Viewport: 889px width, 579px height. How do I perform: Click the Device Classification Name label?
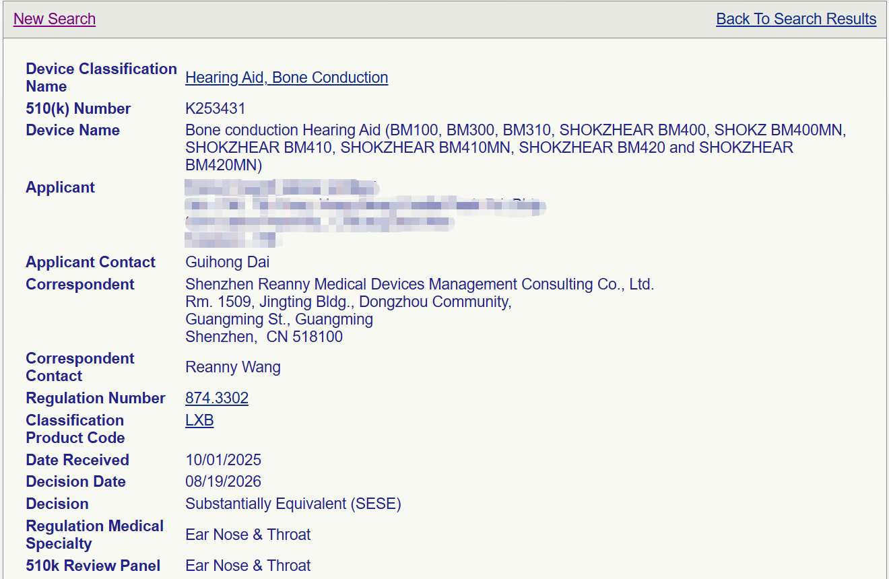101,77
